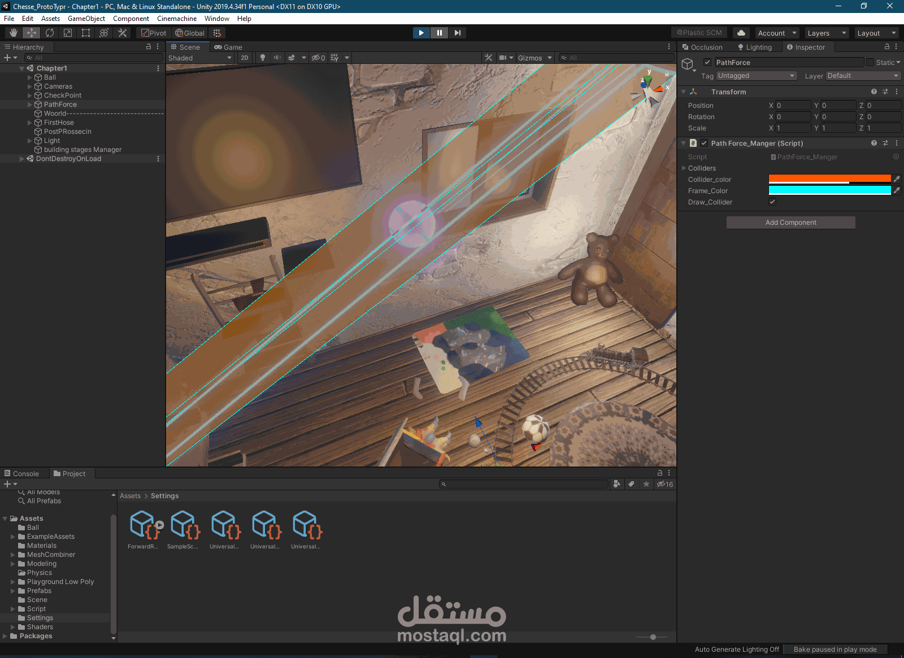This screenshot has width=904, height=658.
Task: Expand the Cameras object in Hierarchy
Action: click(x=30, y=86)
